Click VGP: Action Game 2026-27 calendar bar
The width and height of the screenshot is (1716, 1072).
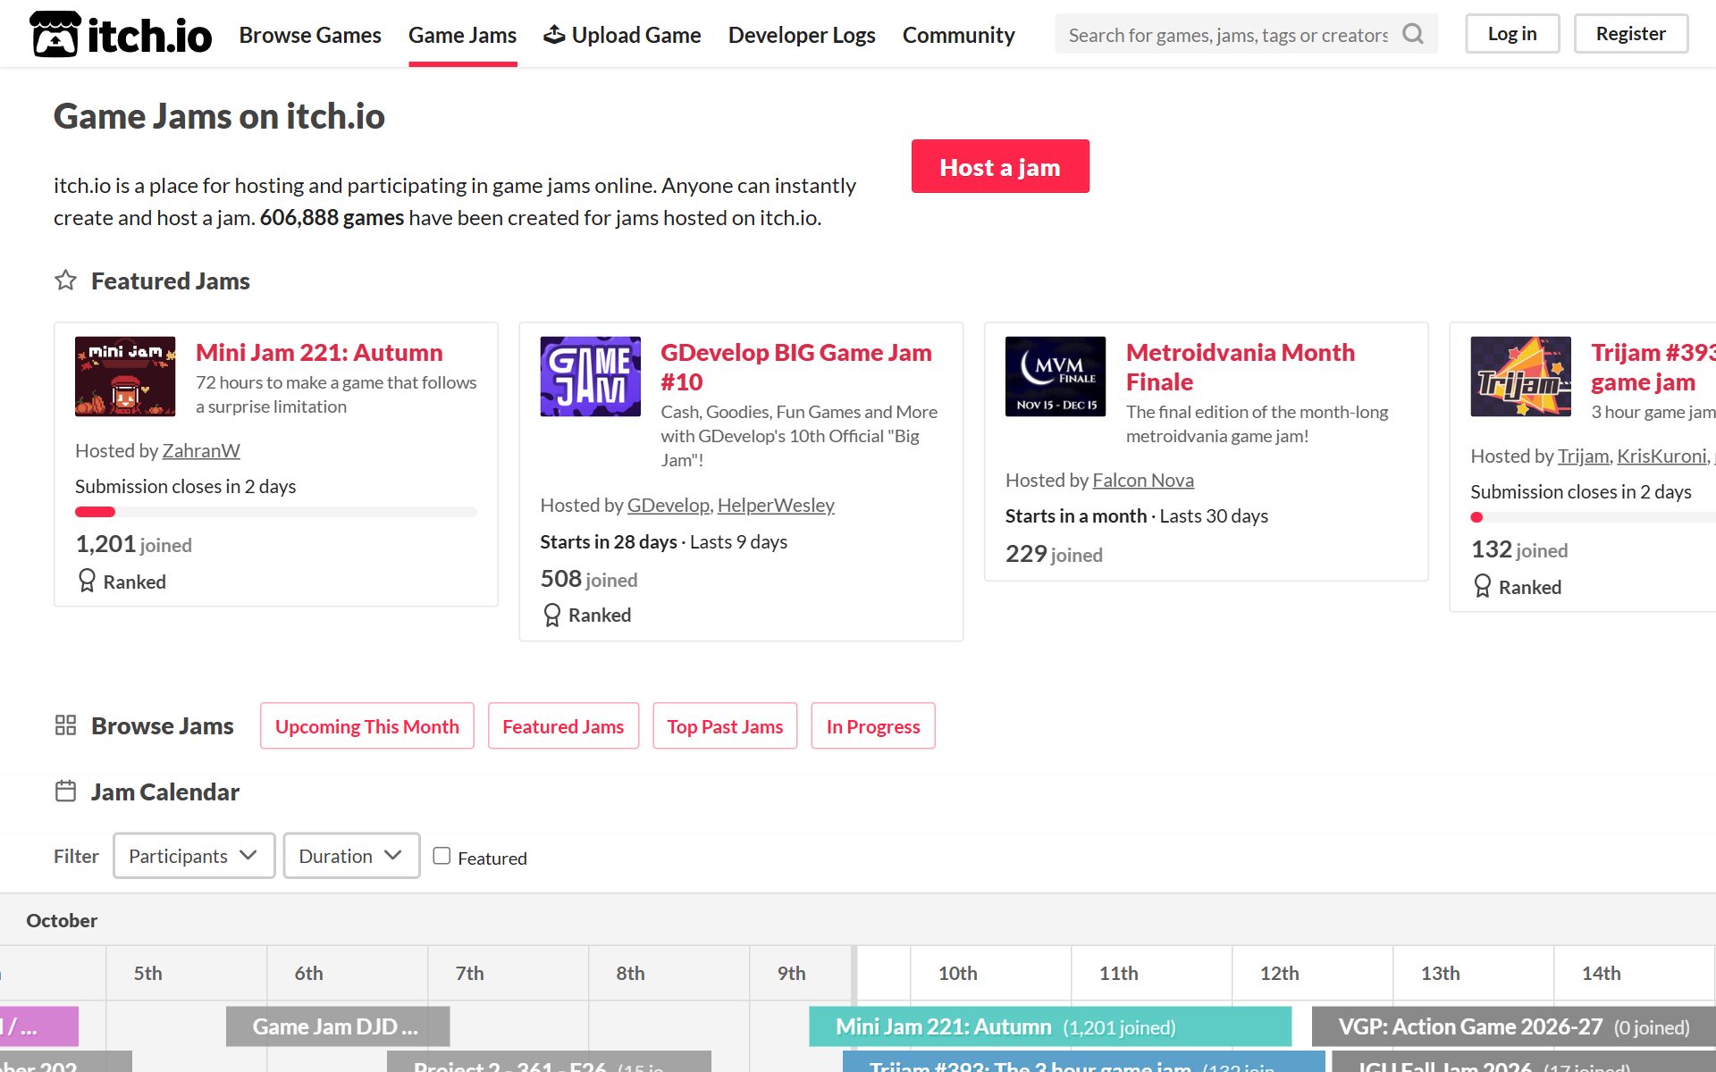click(1514, 1026)
